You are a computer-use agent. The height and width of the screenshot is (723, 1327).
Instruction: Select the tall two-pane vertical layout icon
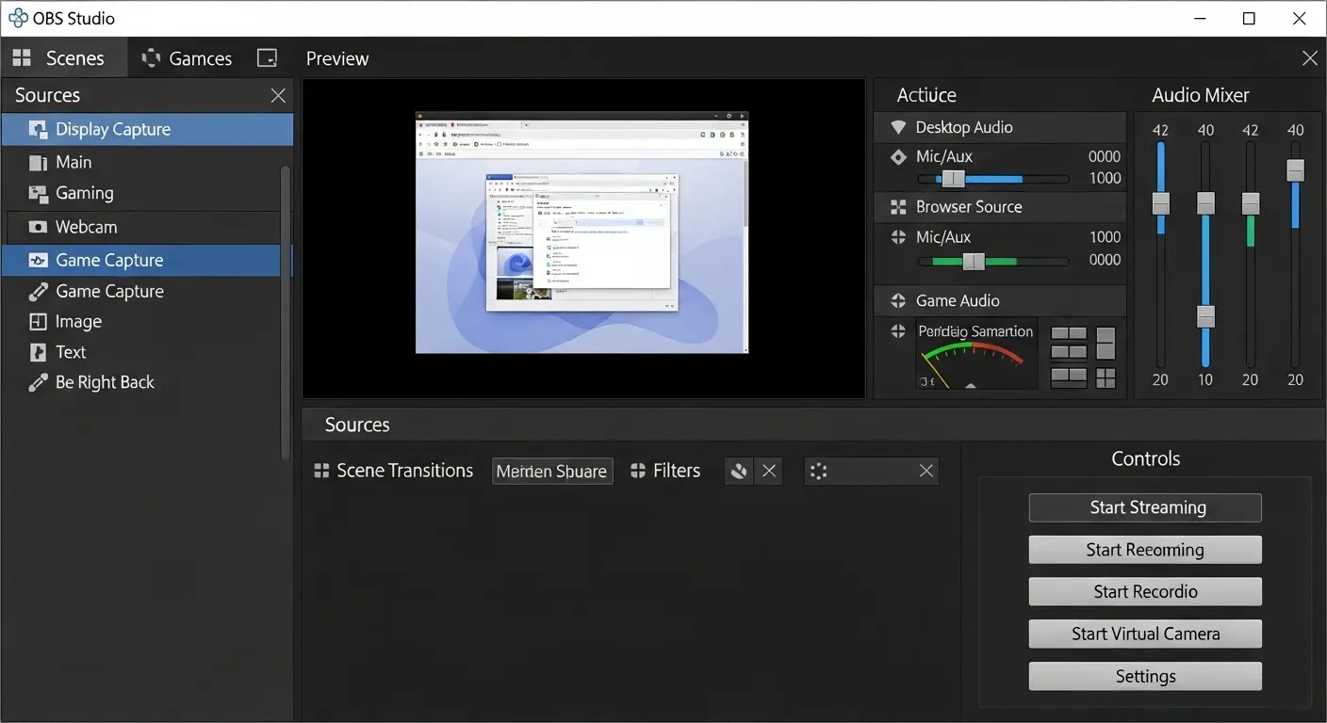point(1106,343)
